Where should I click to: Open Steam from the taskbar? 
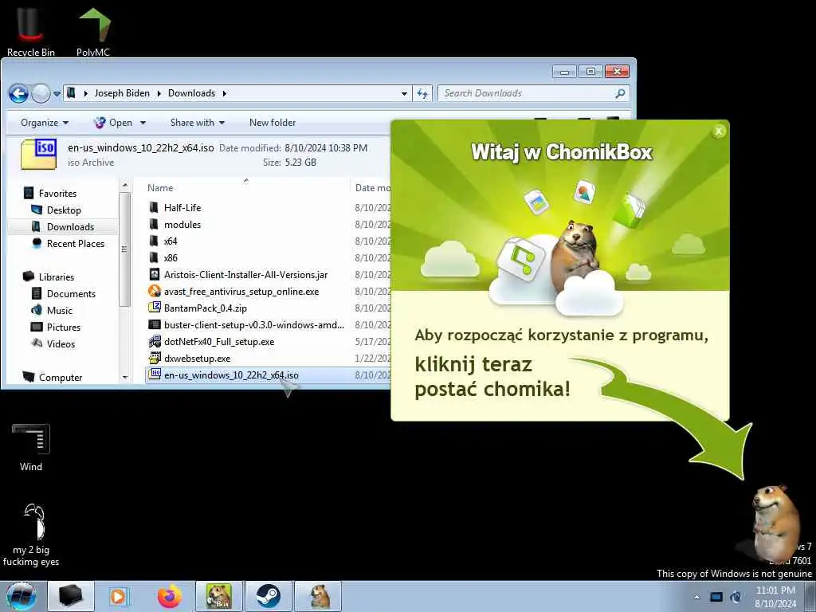tap(268, 596)
